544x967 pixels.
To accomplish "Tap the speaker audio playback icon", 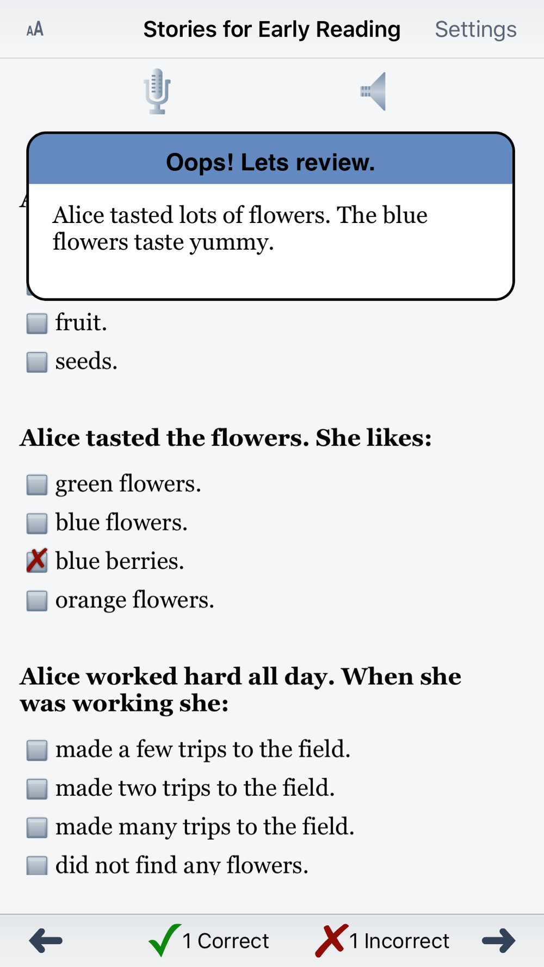I will (373, 91).
